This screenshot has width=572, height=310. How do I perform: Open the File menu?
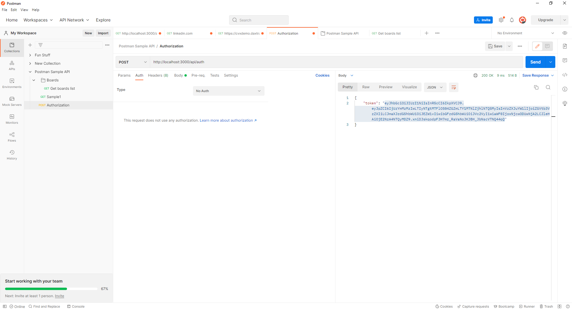click(4, 10)
